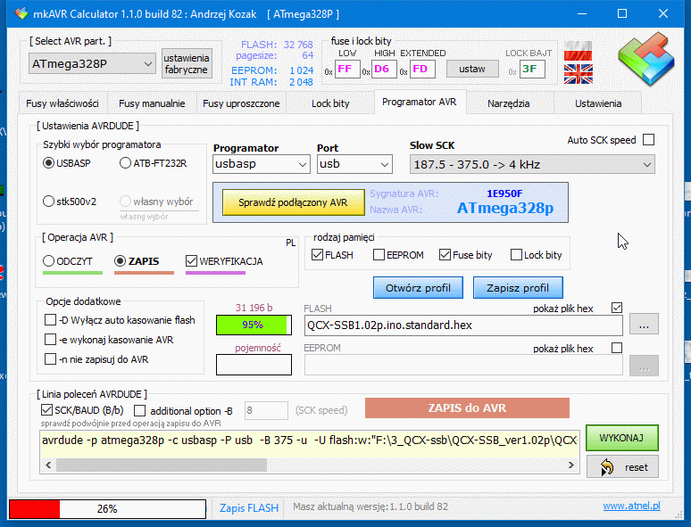Click Otwórz profil button

pyautogui.click(x=418, y=288)
